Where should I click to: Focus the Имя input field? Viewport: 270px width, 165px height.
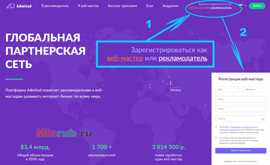227,89
